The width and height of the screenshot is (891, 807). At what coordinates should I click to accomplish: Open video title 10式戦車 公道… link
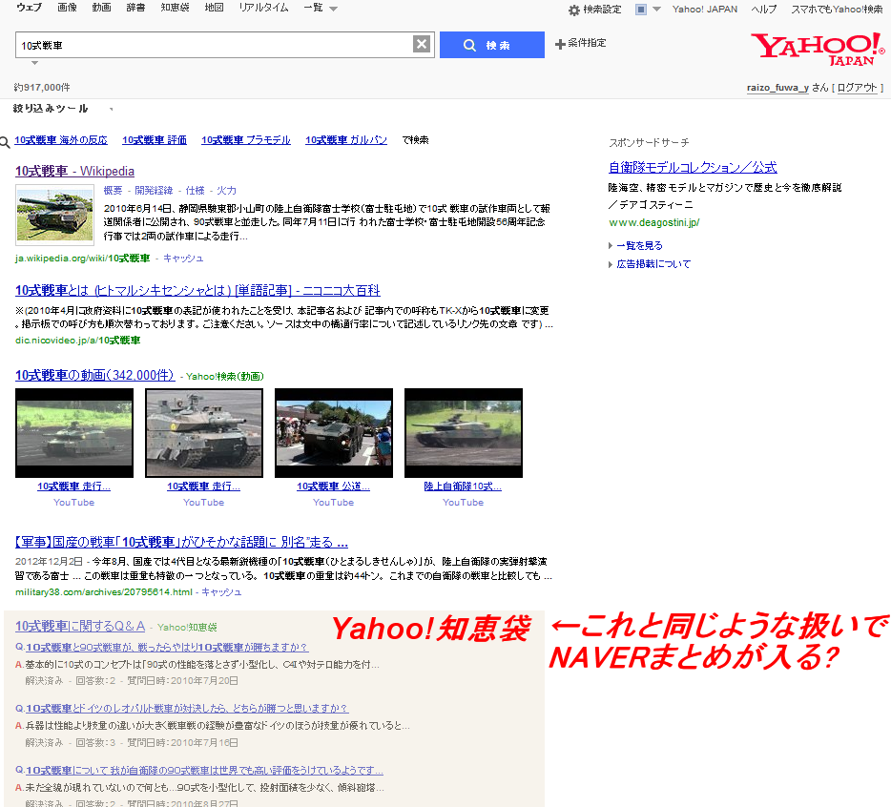click(333, 486)
